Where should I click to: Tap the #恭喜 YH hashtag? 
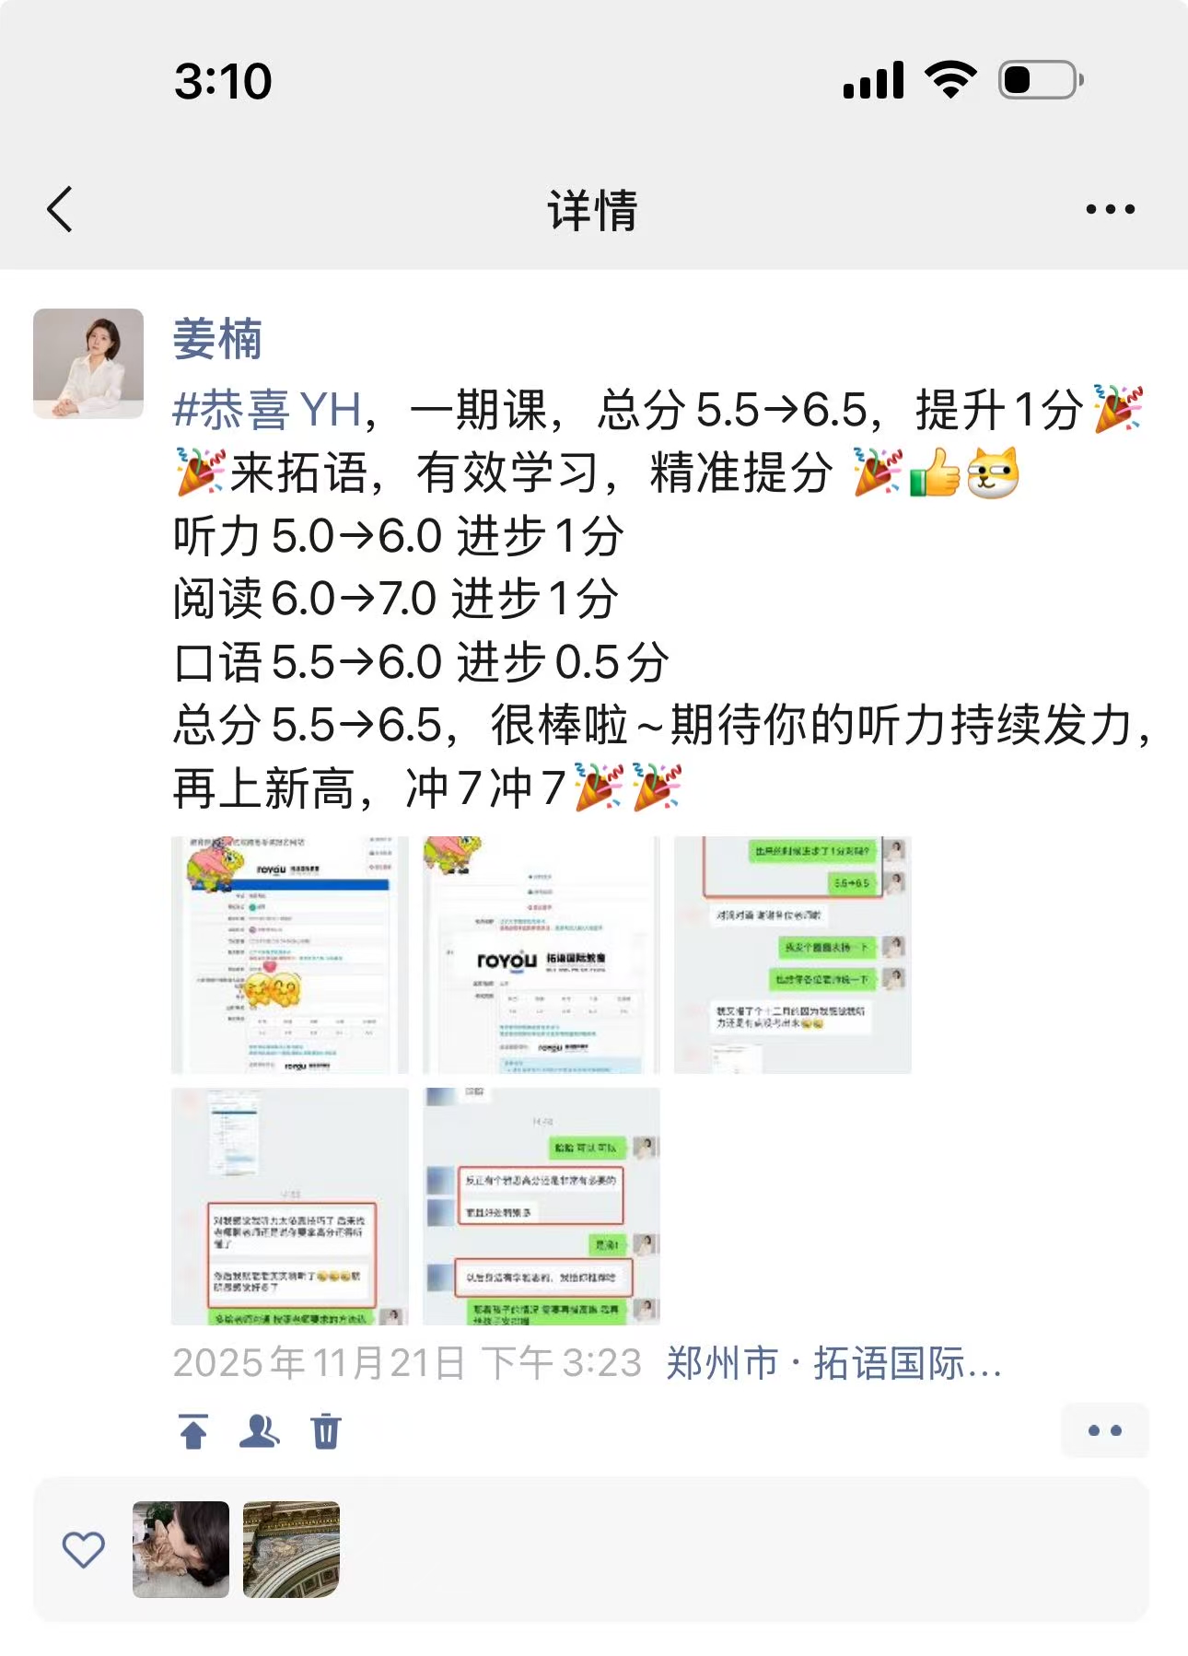pyautogui.click(x=267, y=410)
